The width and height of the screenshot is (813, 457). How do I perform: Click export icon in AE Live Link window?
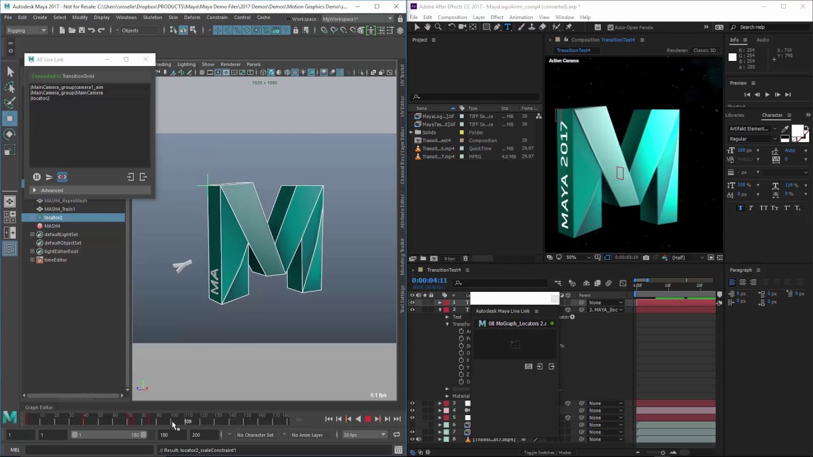coord(143,177)
